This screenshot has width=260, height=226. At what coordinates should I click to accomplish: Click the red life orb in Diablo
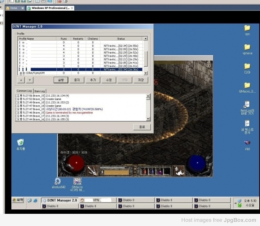[x=75, y=164]
